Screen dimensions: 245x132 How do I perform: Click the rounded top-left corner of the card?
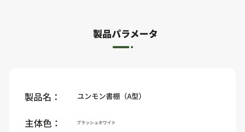click(x=12, y=71)
